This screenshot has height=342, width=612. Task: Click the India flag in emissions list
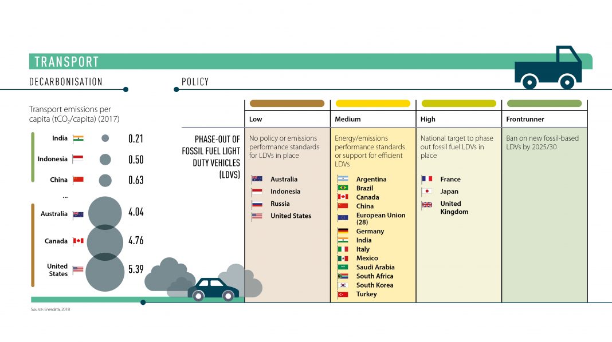click(x=78, y=138)
